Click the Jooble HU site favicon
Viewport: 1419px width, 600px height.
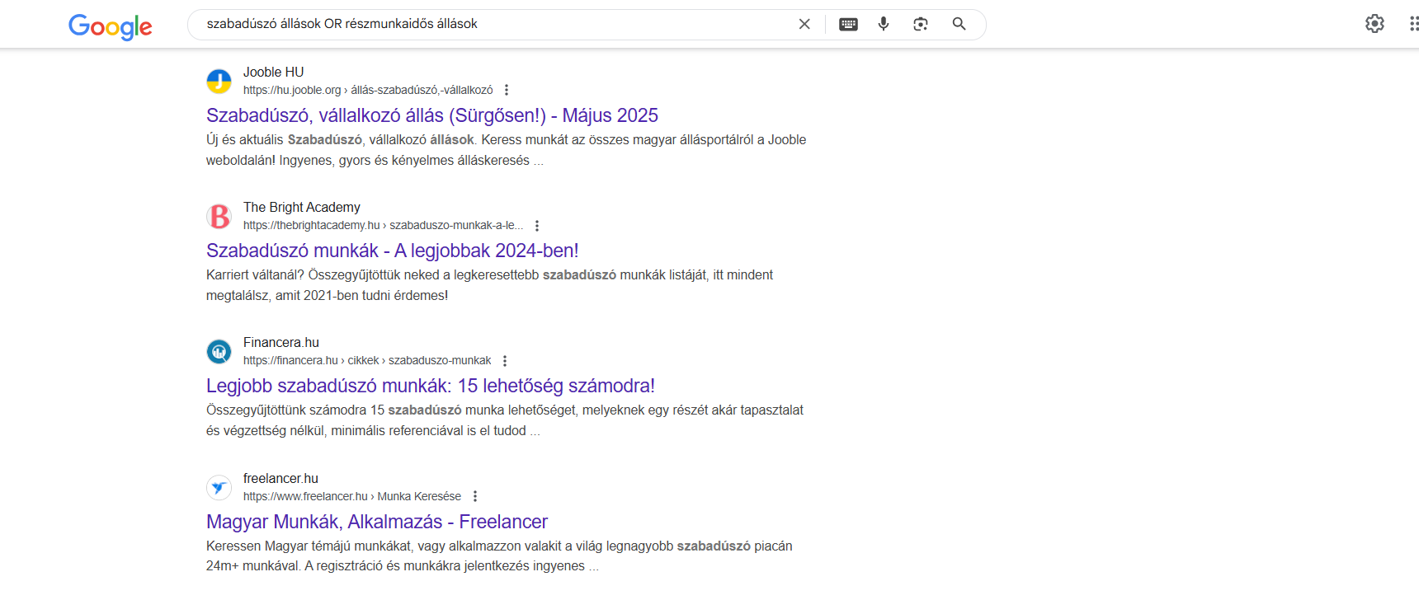[219, 82]
